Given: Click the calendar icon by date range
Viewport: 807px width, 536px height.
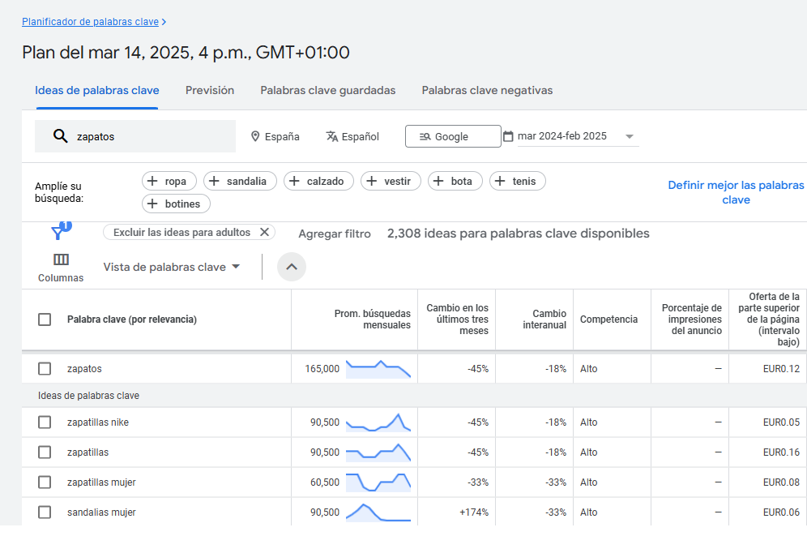Looking at the screenshot, I should 508,136.
